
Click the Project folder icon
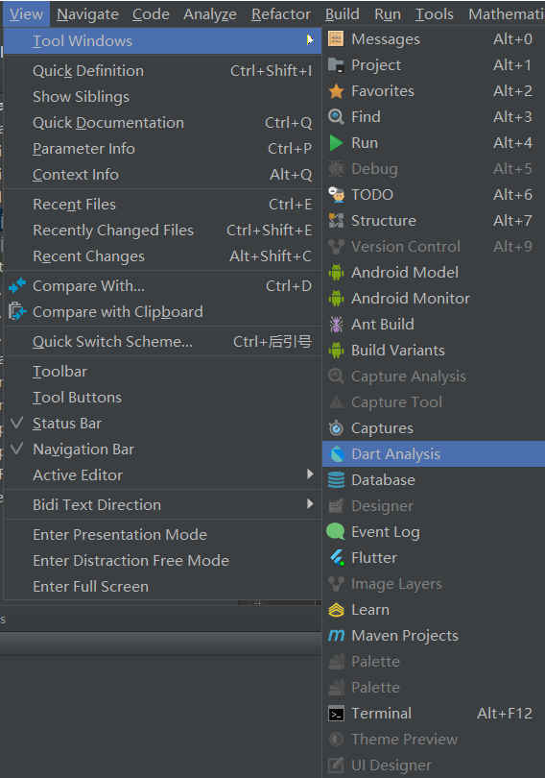tap(336, 65)
